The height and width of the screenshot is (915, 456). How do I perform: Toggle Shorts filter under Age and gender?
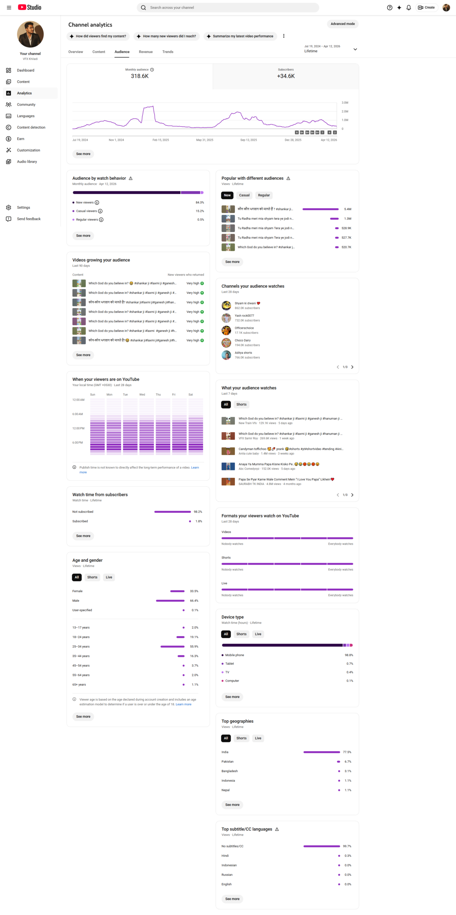click(92, 577)
